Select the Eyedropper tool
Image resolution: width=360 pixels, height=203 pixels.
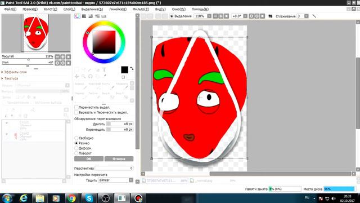click(x=105, y=76)
